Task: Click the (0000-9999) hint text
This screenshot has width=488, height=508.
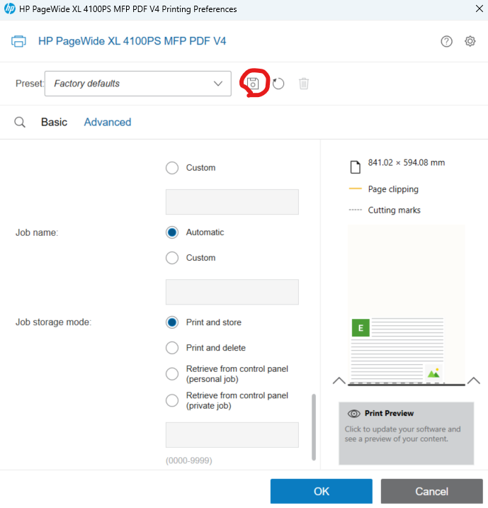Action: (189, 461)
